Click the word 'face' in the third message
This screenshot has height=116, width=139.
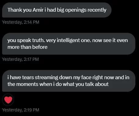pos(86,77)
